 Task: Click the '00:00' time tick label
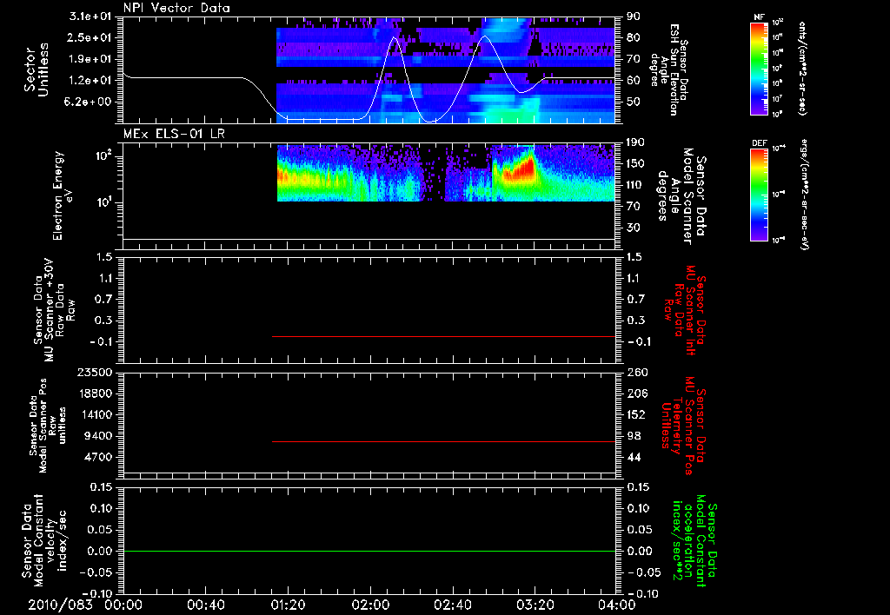pos(123,605)
